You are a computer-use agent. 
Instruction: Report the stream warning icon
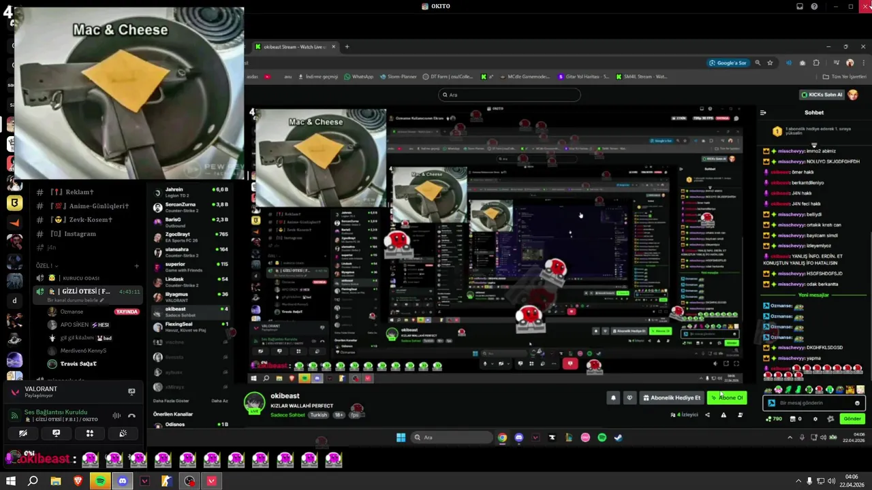[x=723, y=415]
